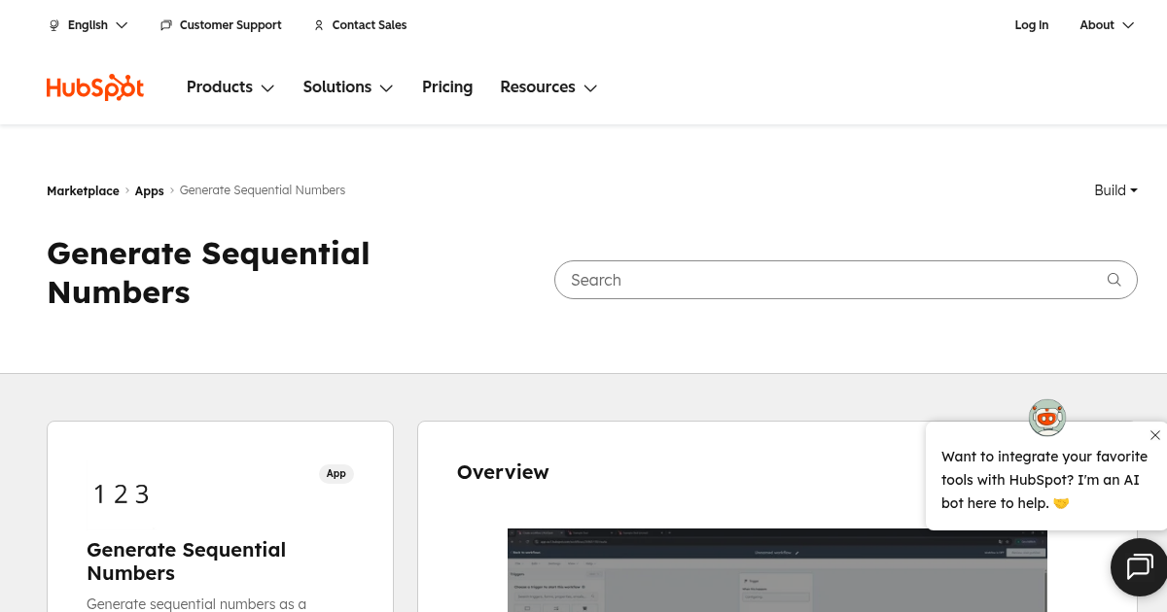Close the AI bot chat popup
The height and width of the screenshot is (612, 1167).
click(1154, 435)
